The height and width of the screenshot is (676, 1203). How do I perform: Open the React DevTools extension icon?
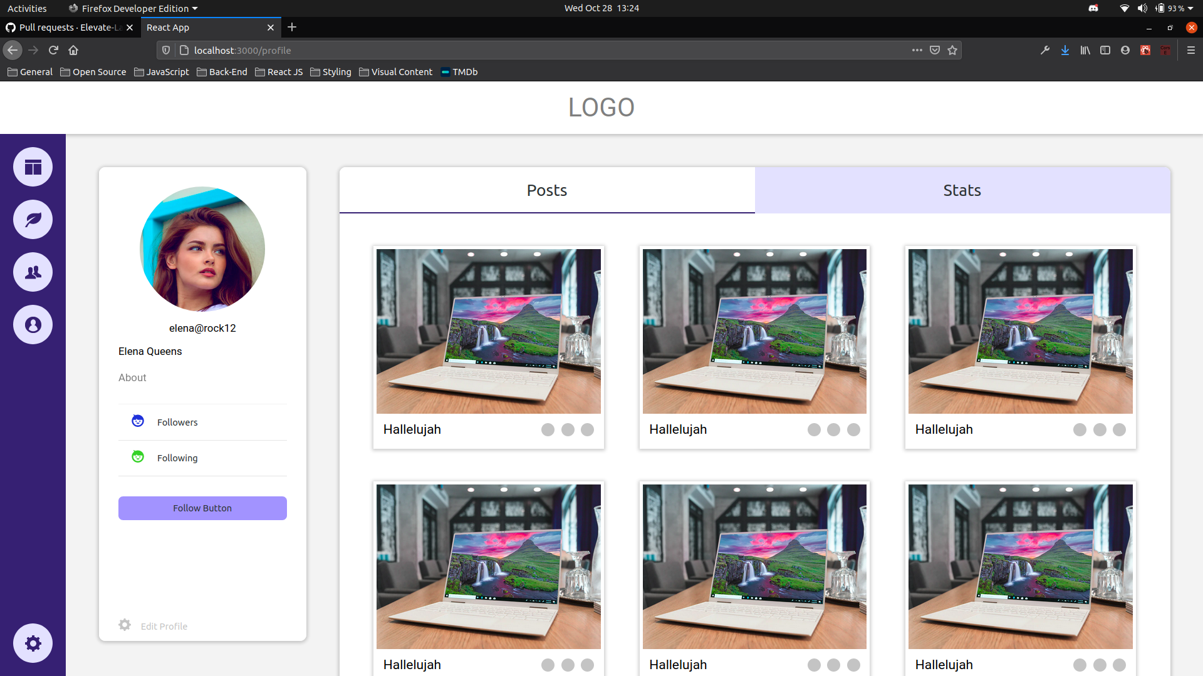coord(1146,50)
